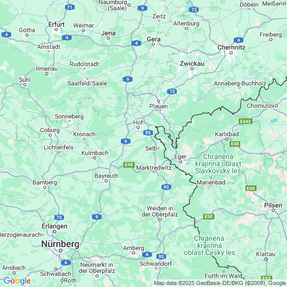Image resolution: width=287 pixels, height=287 pixels.
Task: Click the Zwickau city label
Action: (x=192, y=63)
